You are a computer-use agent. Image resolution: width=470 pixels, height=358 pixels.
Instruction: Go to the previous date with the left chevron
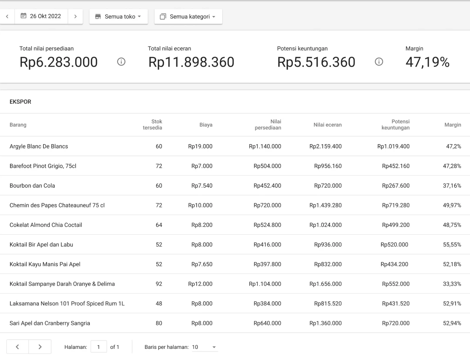pyautogui.click(x=7, y=16)
